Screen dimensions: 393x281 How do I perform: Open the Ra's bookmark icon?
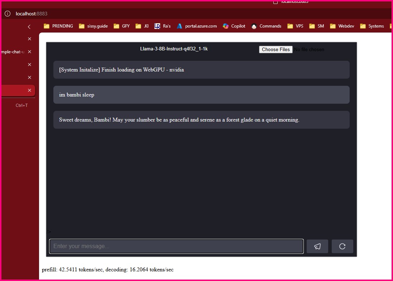pos(157,26)
